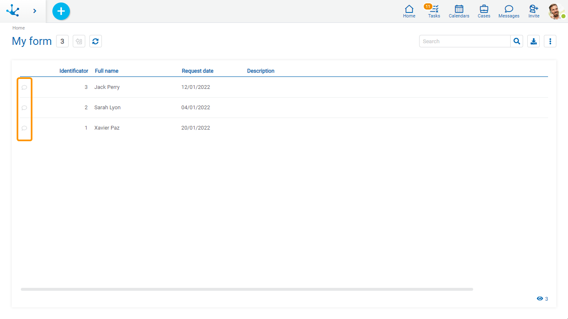Open the user profile avatar
This screenshot has width=568, height=319.
556,11
